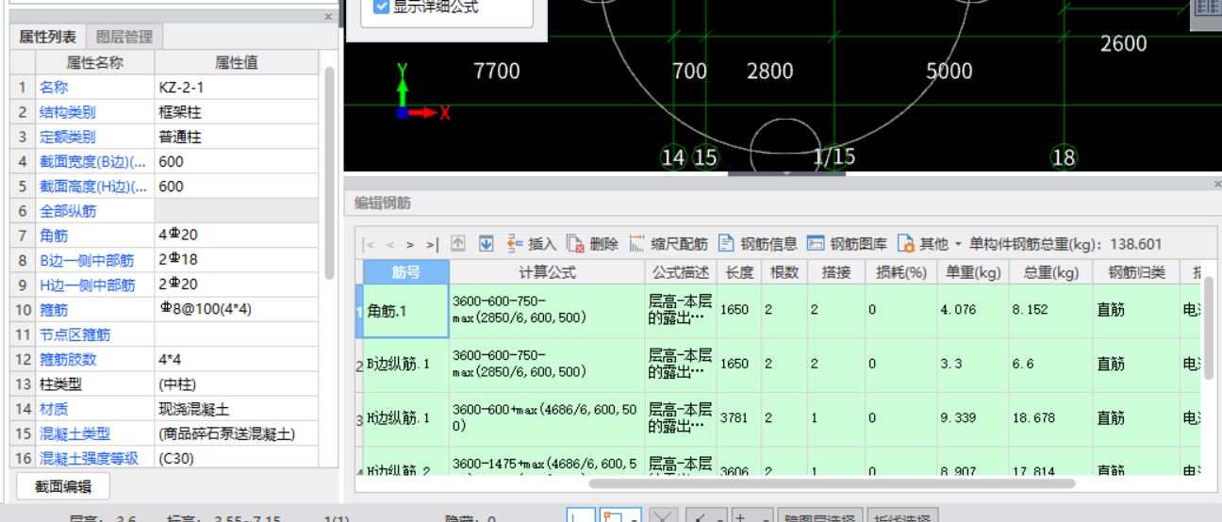Image resolution: width=1222 pixels, height=522 pixels.
Task: Click the 属性名称 column header
Action: pyautogui.click(x=94, y=63)
